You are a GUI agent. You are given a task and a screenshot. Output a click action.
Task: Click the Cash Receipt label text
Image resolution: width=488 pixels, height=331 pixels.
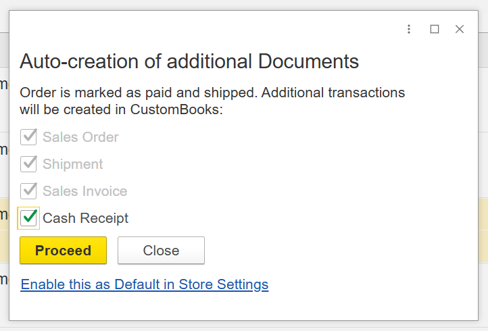coord(85,218)
